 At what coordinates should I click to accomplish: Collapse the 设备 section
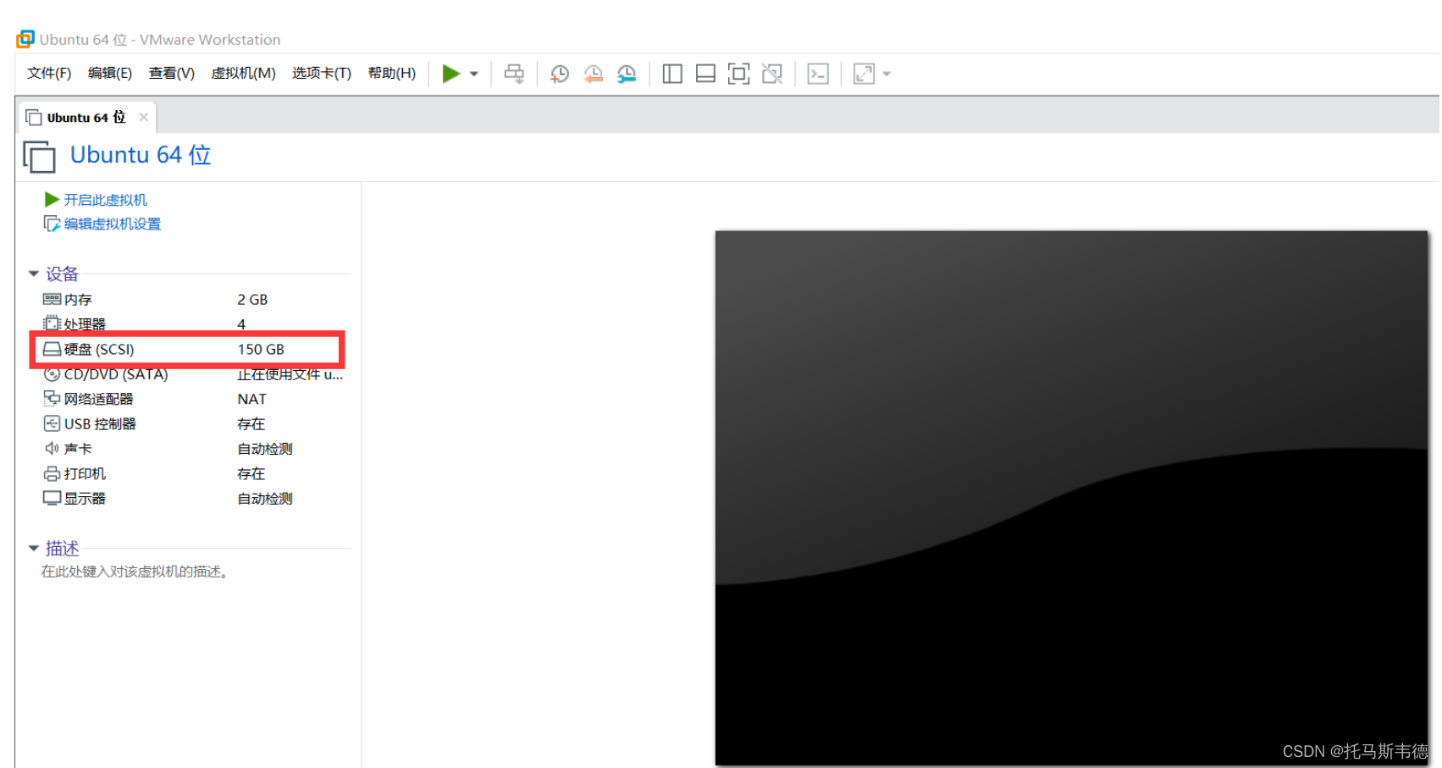click(34, 273)
